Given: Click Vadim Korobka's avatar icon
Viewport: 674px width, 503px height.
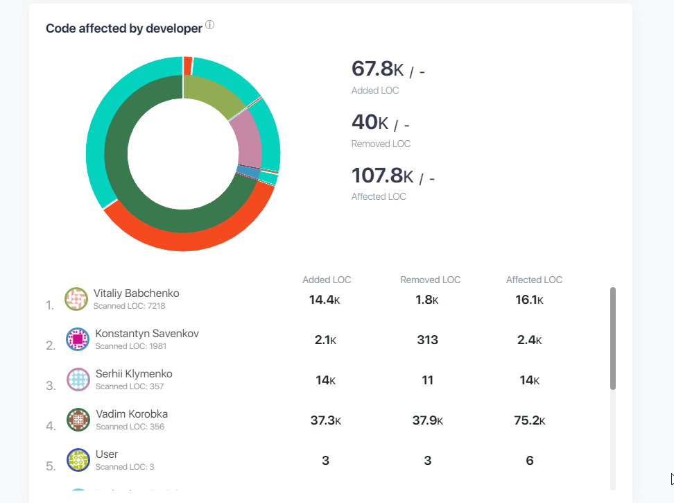Looking at the screenshot, I should 78,420.
